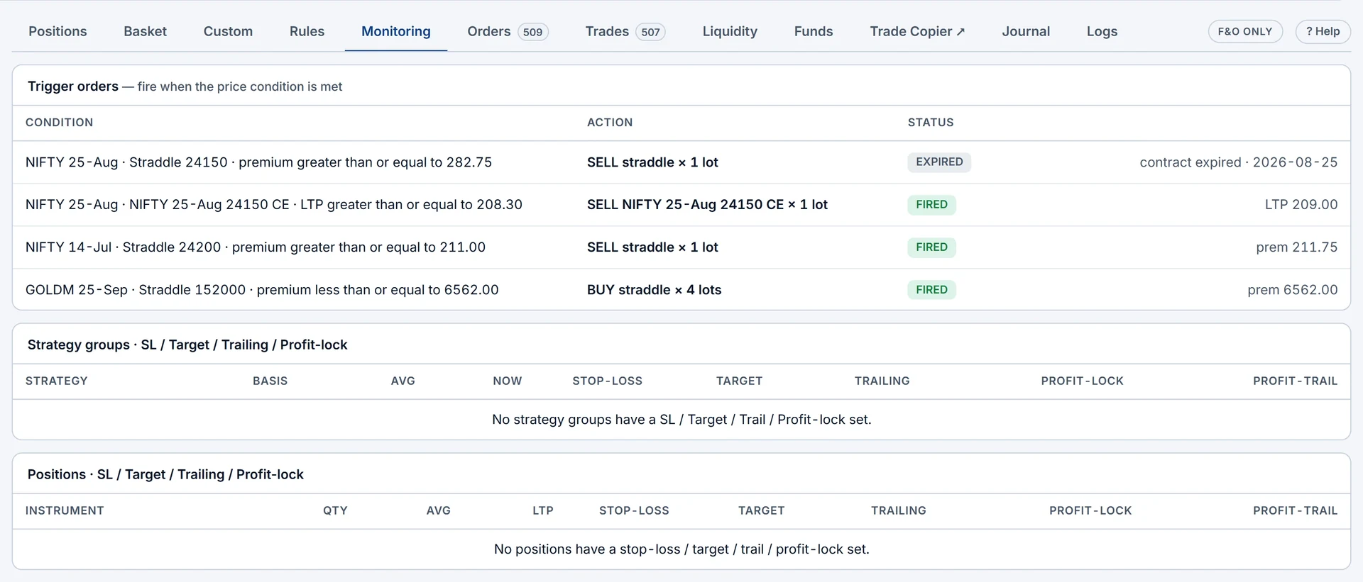Click the BASIS column header
This screenshot has height=582, width=1363.
[x=270, y=381]
